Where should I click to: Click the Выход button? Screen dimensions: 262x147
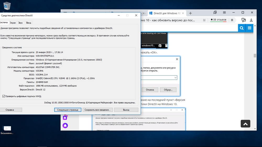[x=126, y=110]
